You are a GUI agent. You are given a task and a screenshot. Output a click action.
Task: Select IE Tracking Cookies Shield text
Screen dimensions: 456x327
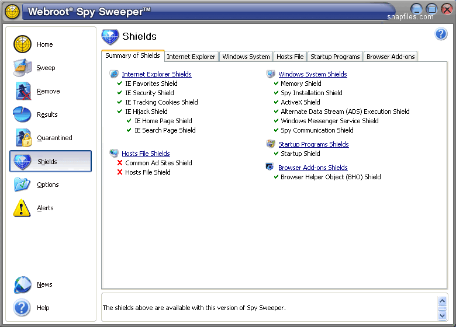click(x=161, y=102)
